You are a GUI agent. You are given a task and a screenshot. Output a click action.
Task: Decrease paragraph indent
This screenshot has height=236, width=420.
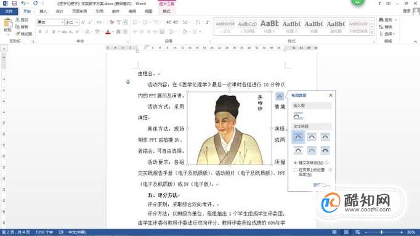[169, 22]
